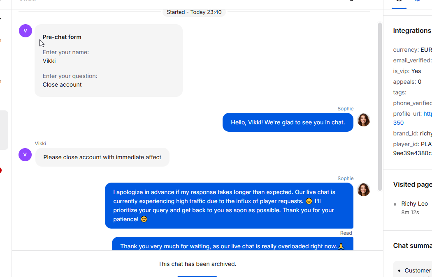Expand the Chat summary section
Viewport: 432px width, 277px height.
tap(412, 245)
